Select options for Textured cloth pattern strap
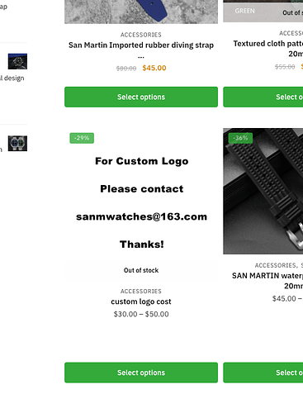 [x=263, y=97]
